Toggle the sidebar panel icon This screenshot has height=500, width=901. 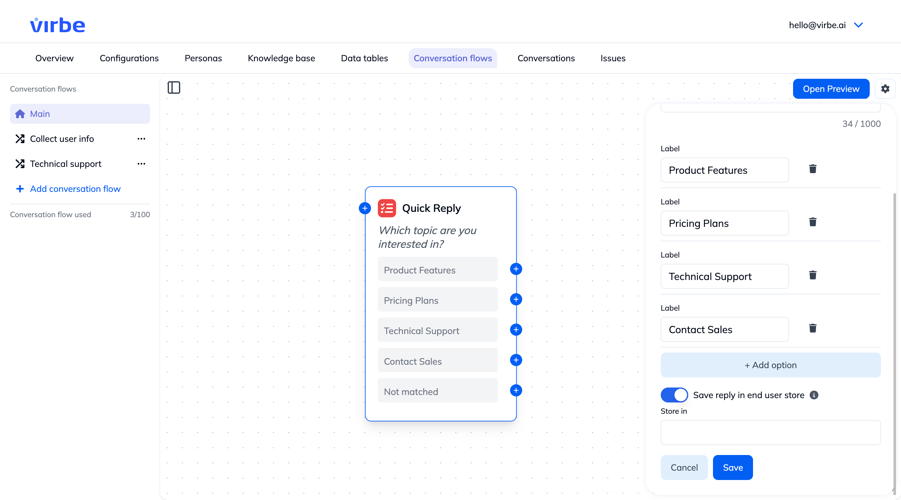coord(174,87)
